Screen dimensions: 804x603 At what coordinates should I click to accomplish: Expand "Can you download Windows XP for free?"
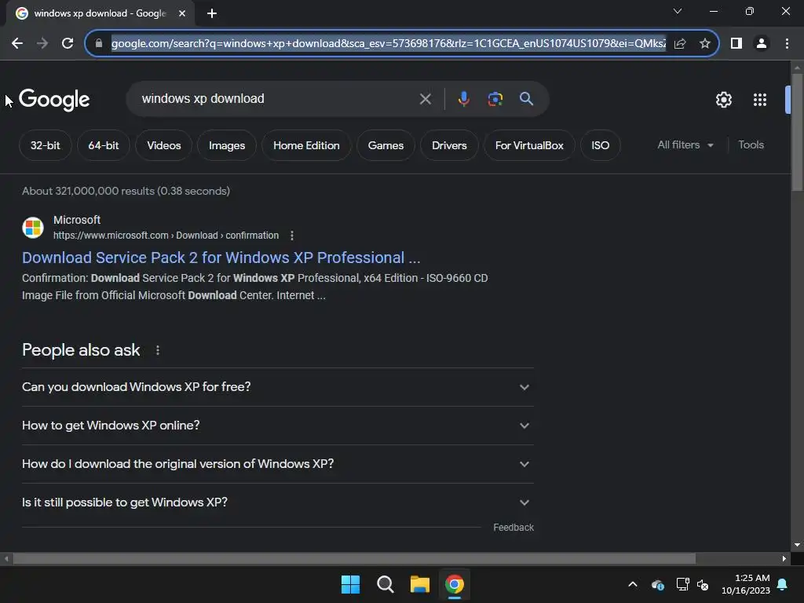(x=277, y=387)
